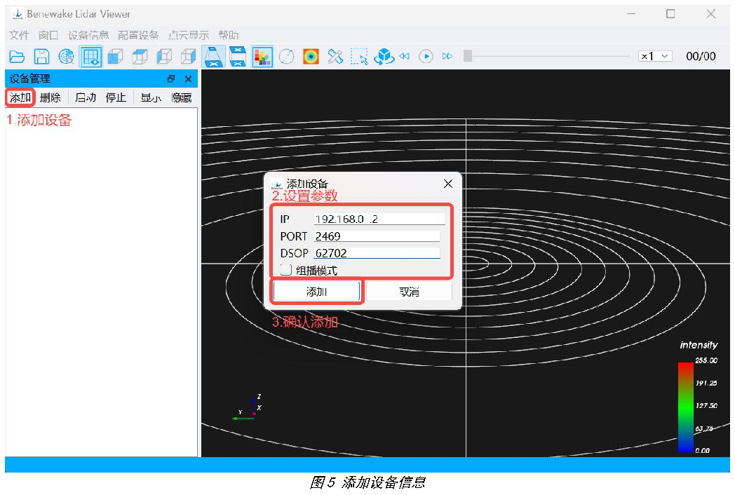Viewport: 735px width, 495px height.
Task: Open the x1 playback speed dropdown
Action: click(655, 56)
